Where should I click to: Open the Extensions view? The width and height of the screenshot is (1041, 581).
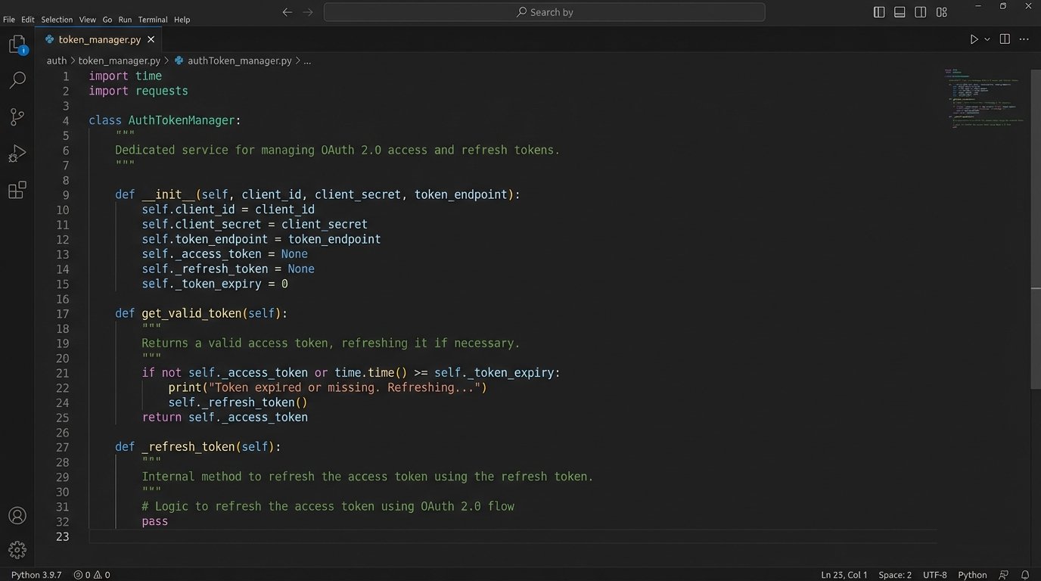pyautogui.click(x=17, y=190)
